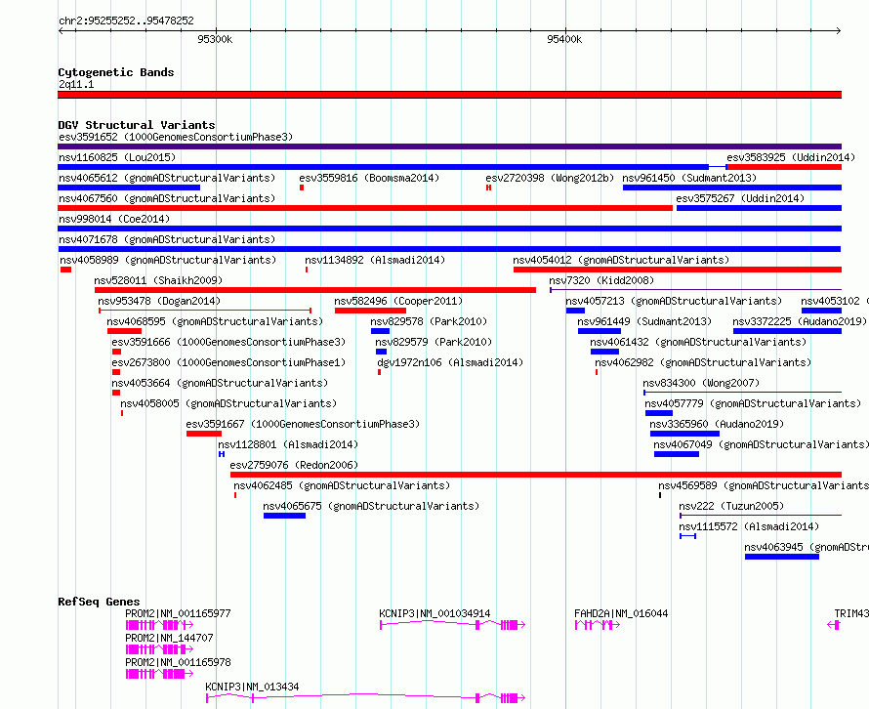Select the PROM2|NM_001165978 transcript label
Screen dimensions: 869x709
[178, 662]
